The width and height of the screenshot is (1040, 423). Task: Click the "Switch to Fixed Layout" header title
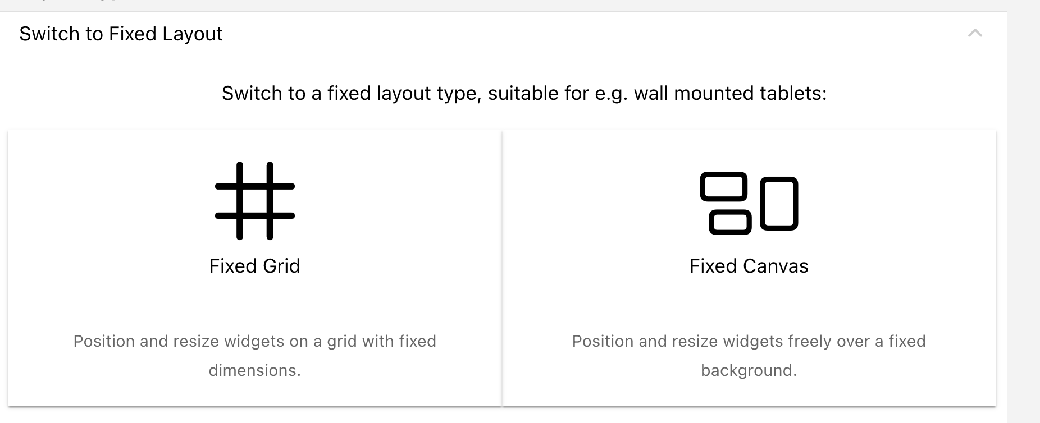pyautogui.click(x=121, y=34)
